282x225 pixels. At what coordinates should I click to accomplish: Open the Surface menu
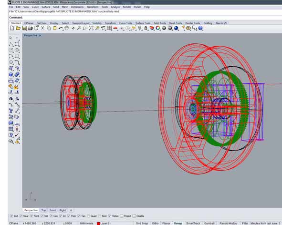[46, 7]
